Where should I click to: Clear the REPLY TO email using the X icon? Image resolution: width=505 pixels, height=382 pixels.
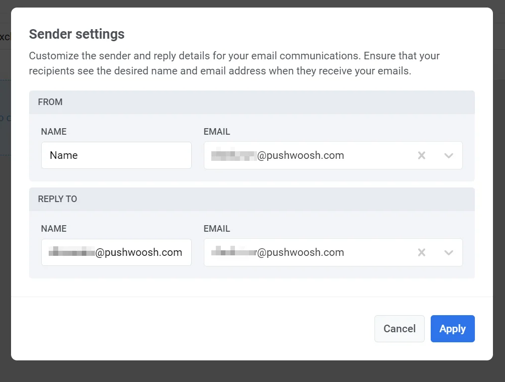pyautogui.click(x=421, y=252)
